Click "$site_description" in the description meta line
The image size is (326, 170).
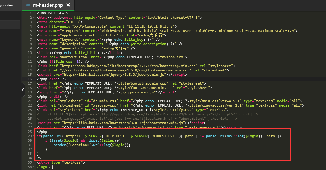[x=148, y=44]
